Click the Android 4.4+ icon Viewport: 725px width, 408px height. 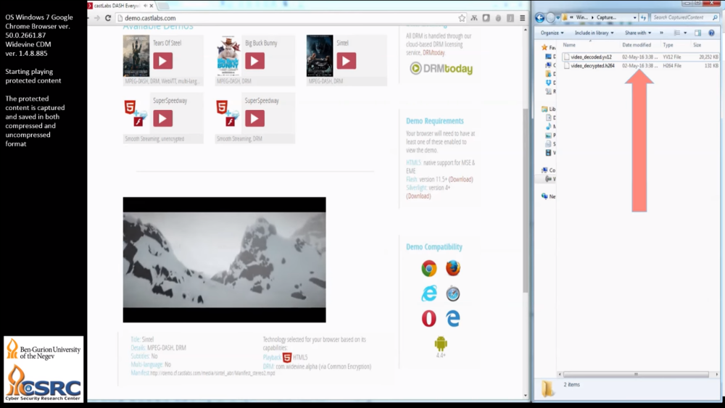pyautogui.click(x=441, y=345)
